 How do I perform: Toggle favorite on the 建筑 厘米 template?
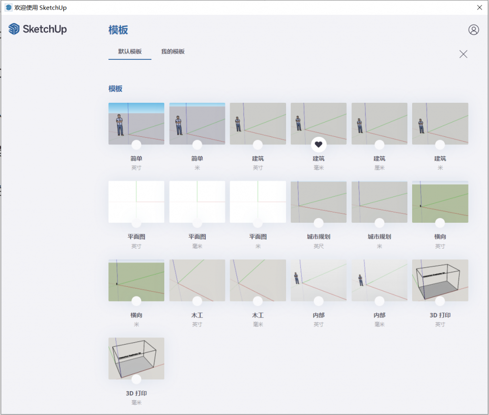tap(379, 144)
